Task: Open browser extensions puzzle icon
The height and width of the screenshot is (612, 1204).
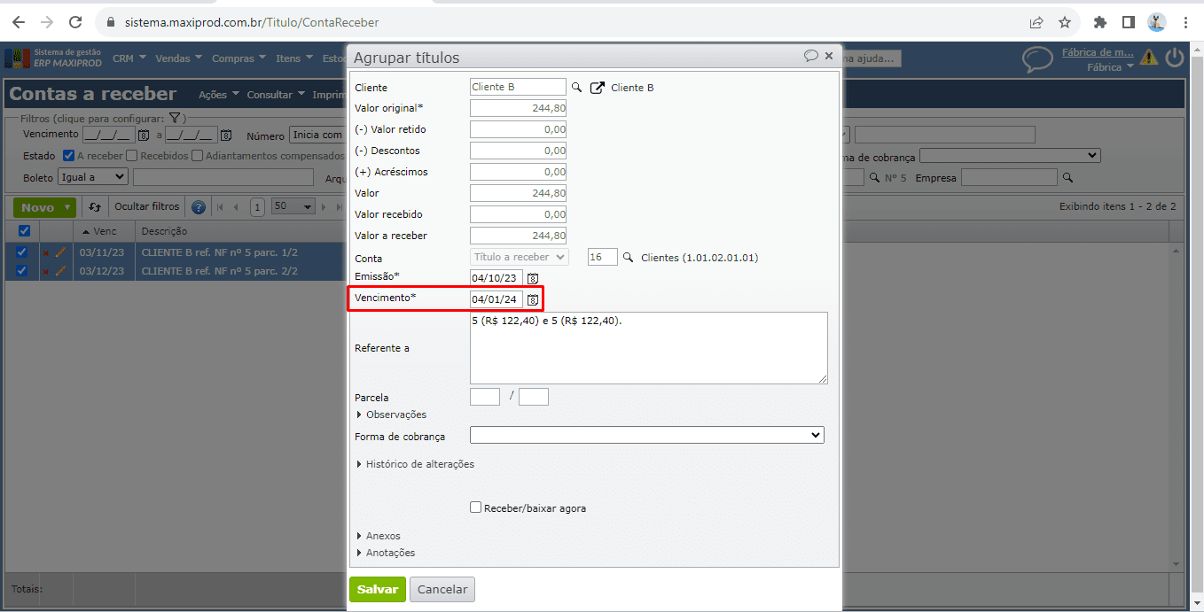Action: [x=1100, y=22]
